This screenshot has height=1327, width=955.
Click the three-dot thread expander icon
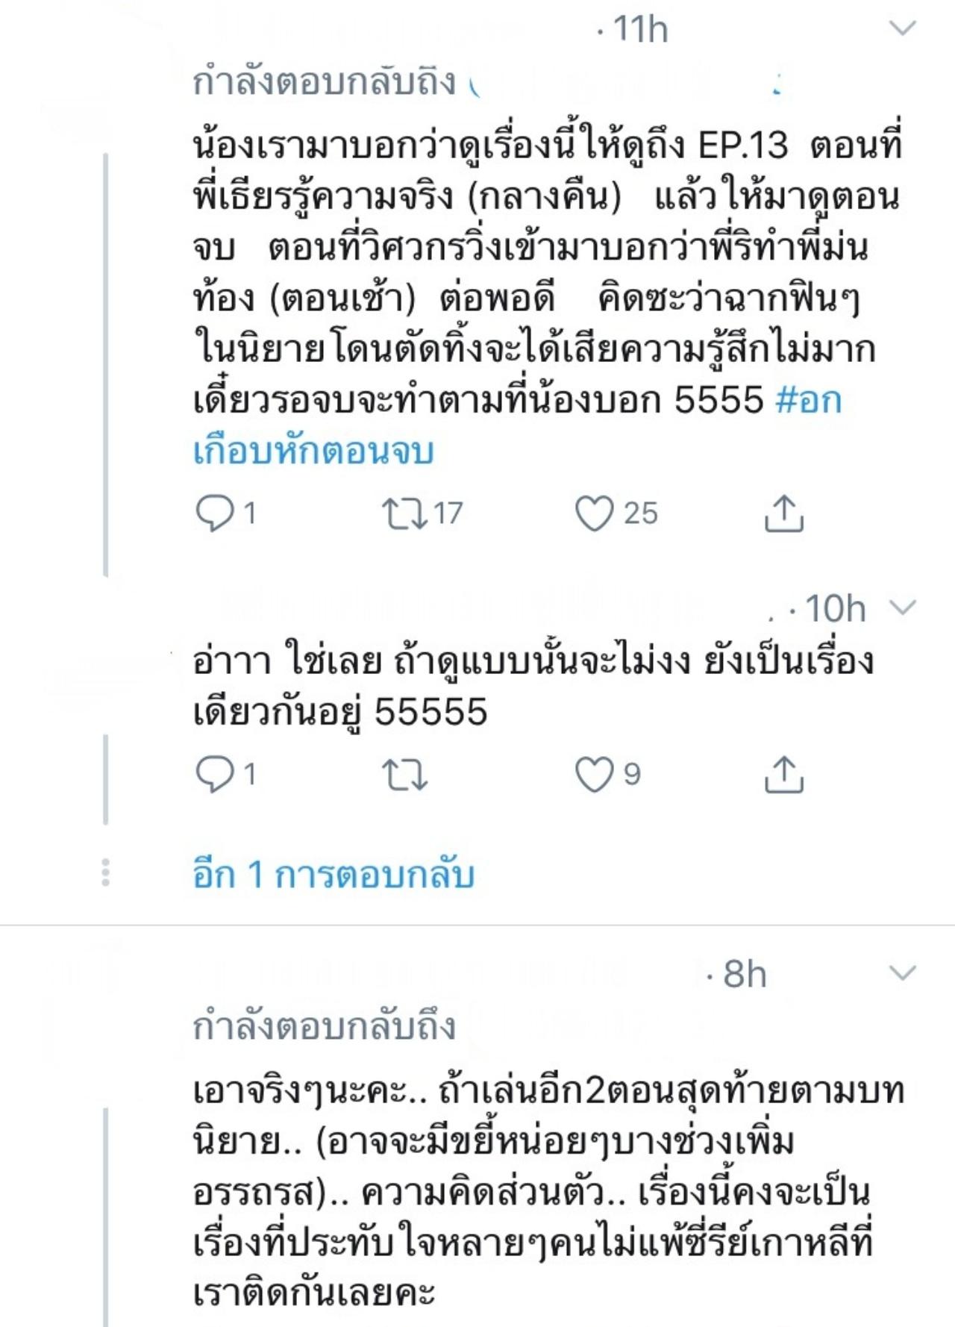[x=105, y=872]
